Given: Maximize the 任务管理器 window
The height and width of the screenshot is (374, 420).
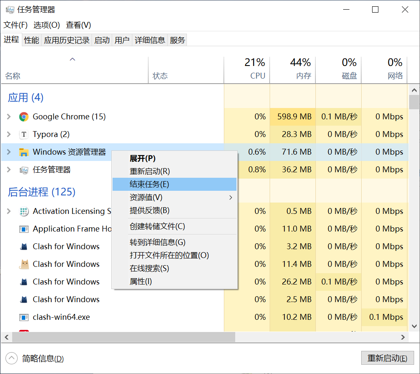Looking at the screenshot, I should [x=375, y=10].
